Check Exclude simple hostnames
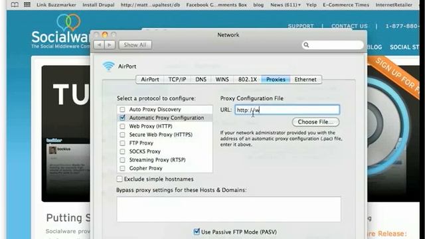This screenshot has height=239, width=425. click(120, 179)
